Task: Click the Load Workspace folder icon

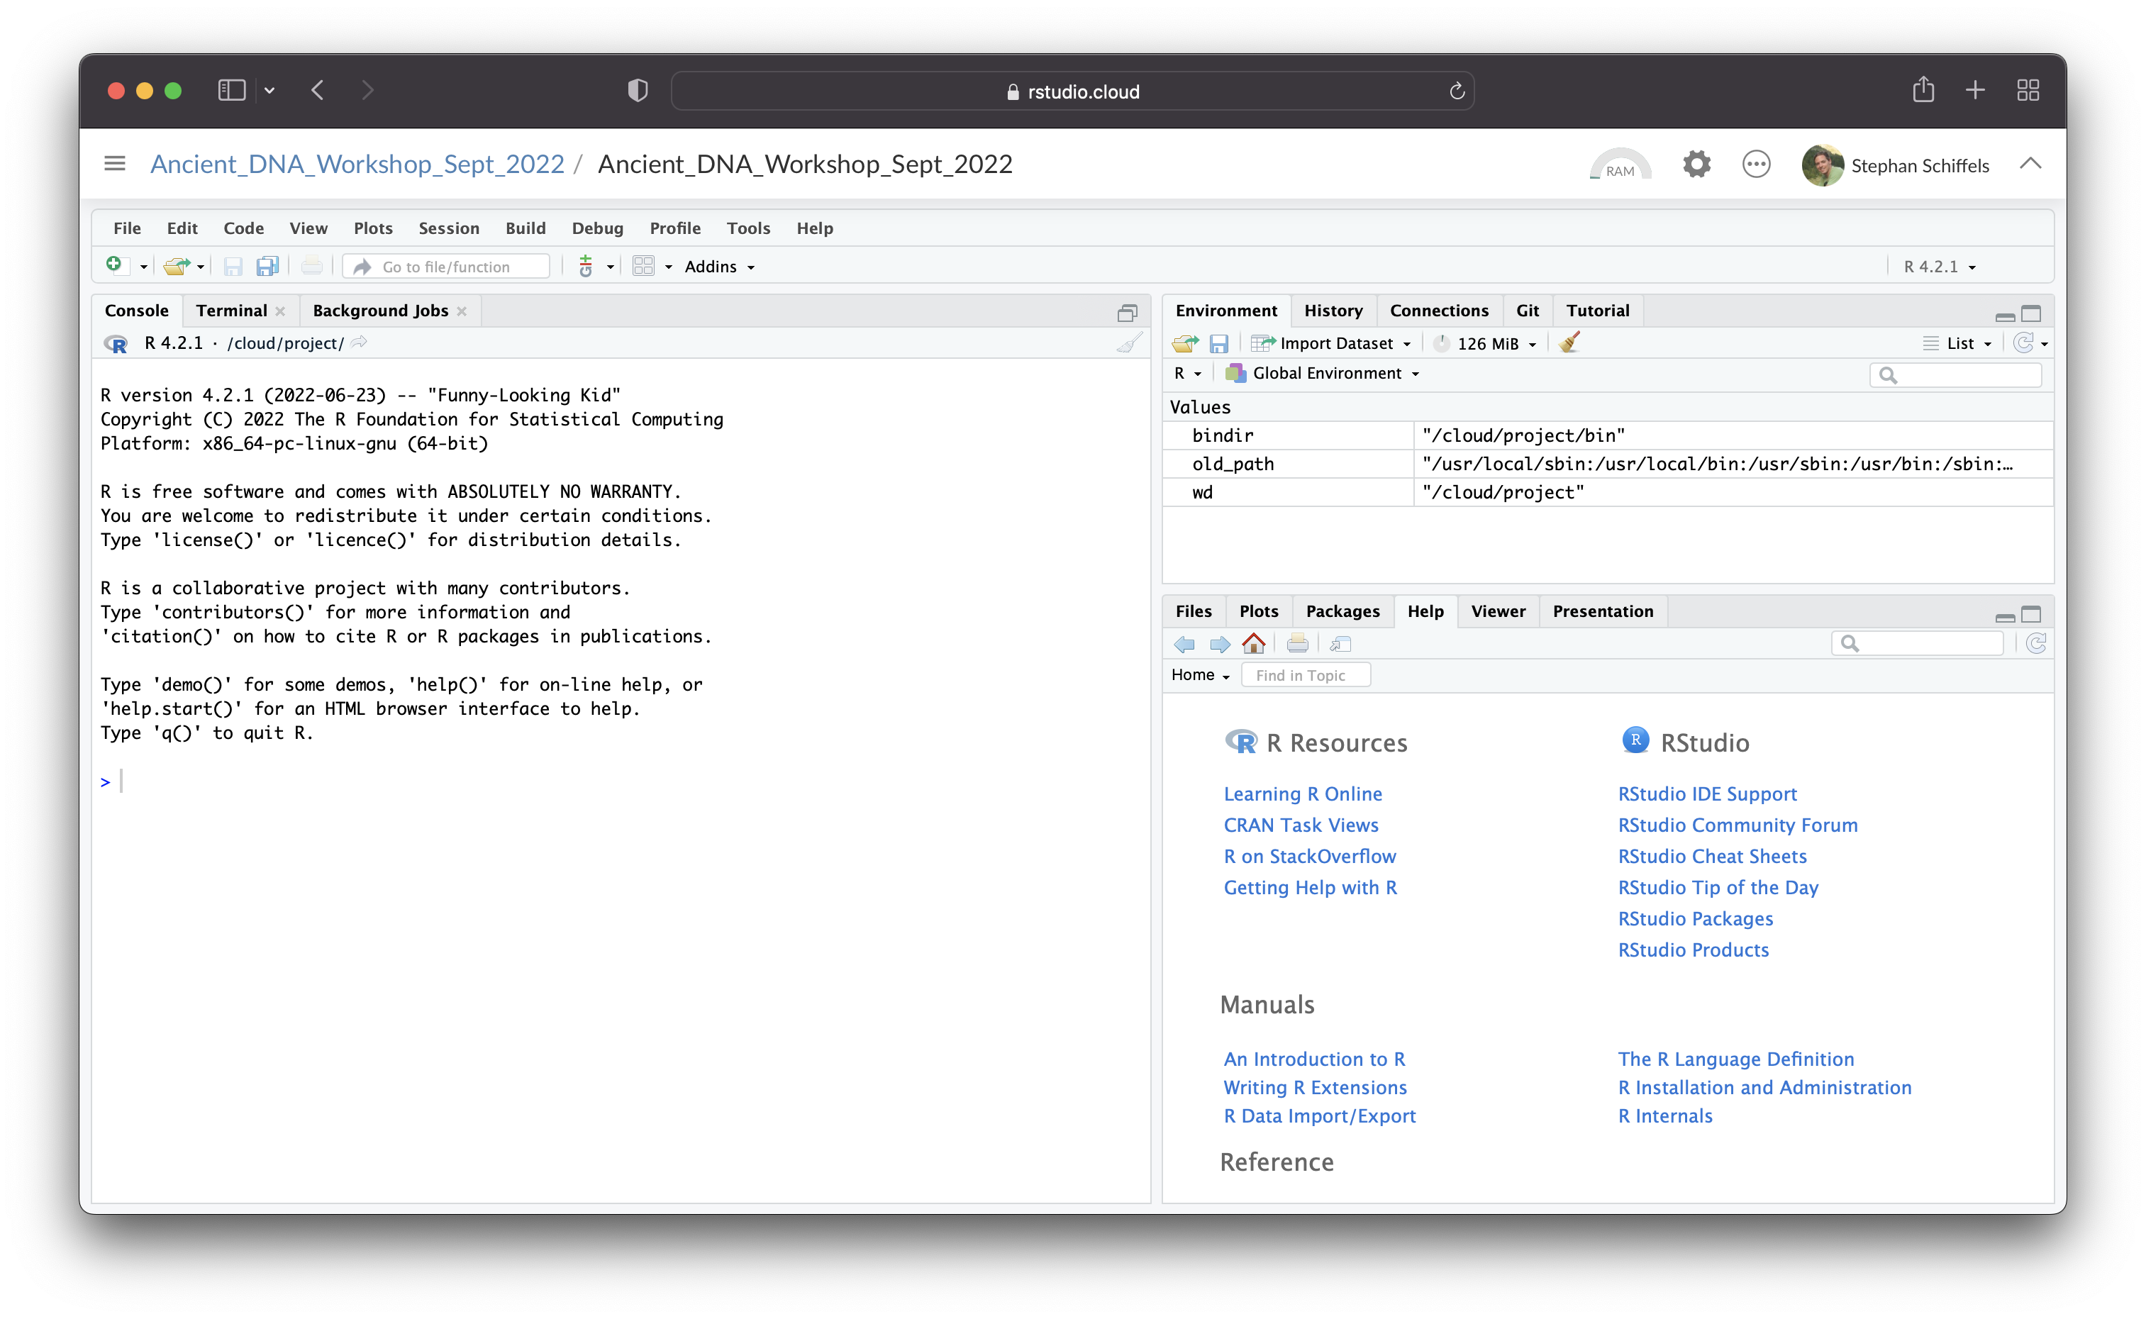Action: [x=1184, y=343]
